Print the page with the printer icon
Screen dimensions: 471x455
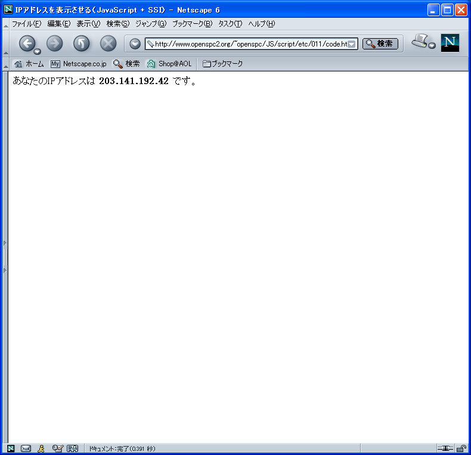(x=420, y=41)
